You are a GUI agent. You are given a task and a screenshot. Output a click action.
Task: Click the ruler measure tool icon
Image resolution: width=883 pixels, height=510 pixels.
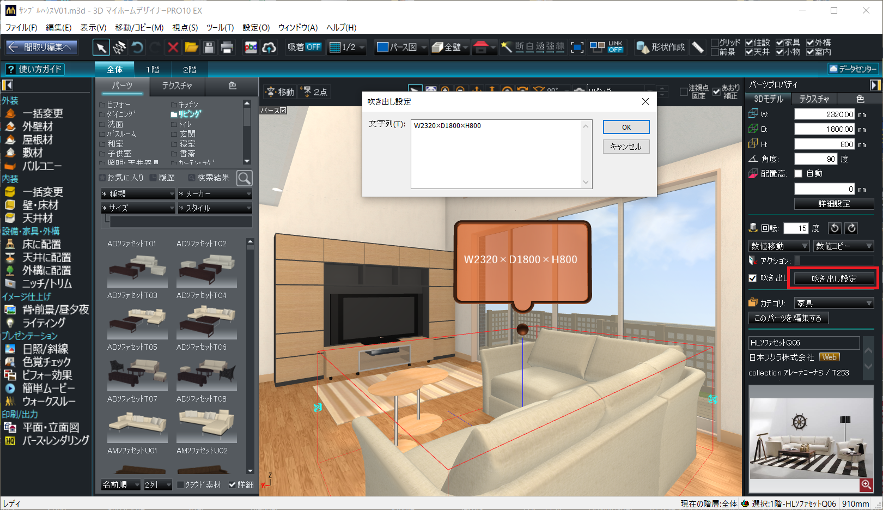698,47
